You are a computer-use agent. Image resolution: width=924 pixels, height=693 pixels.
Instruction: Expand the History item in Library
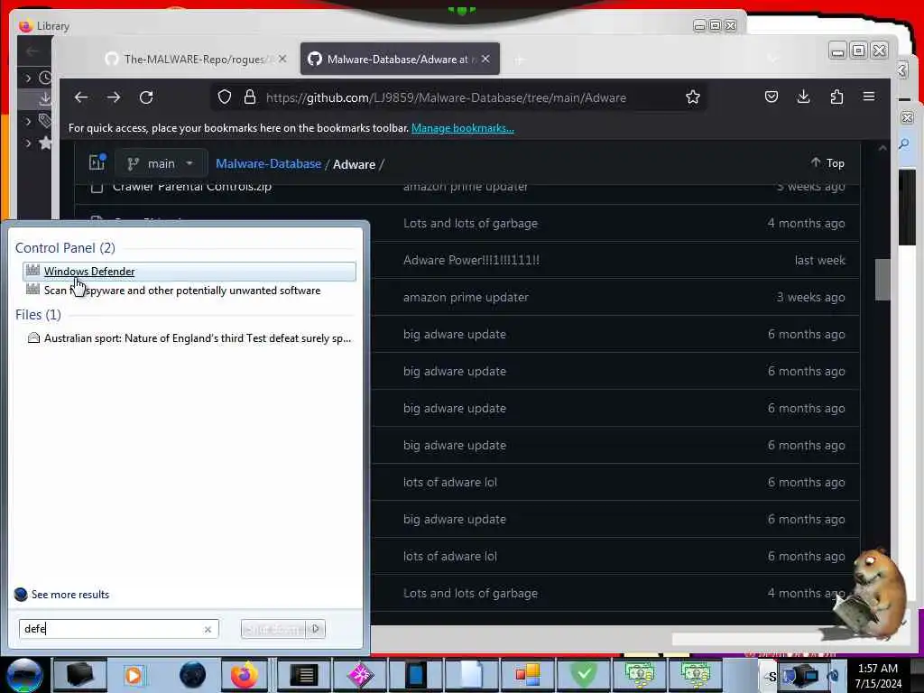coord(28,78)
